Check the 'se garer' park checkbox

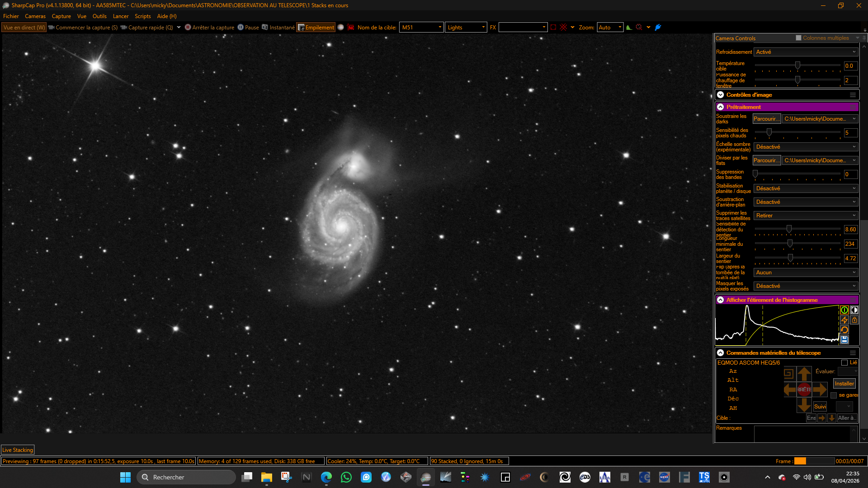pos(834,395)
